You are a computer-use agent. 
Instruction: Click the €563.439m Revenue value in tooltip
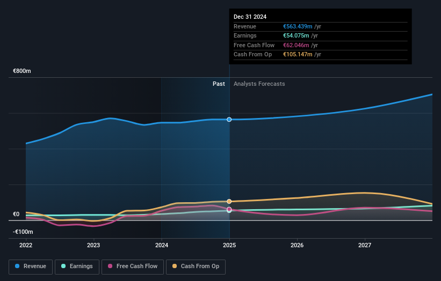coord(298,26)
